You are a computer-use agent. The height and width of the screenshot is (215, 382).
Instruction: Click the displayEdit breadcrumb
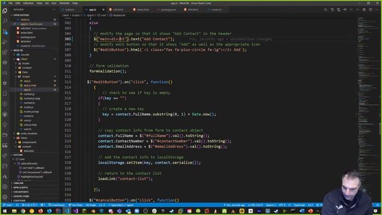[119, 15]
